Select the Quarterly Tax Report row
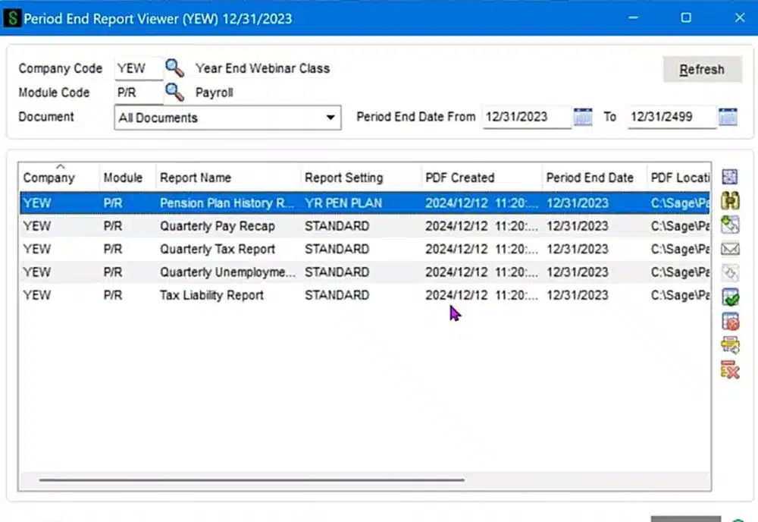Viewport: 758px width, 522px height. (x=218, y=249)
